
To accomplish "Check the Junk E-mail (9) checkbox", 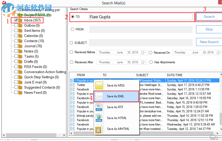I will tap(16, 82).
